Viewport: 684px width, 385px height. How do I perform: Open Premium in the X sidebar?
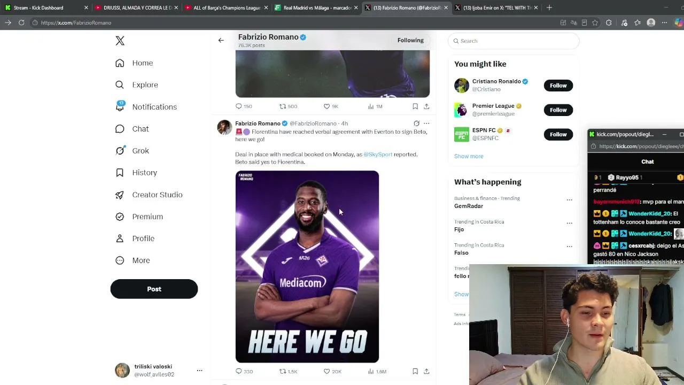click(x=139, y=217)
